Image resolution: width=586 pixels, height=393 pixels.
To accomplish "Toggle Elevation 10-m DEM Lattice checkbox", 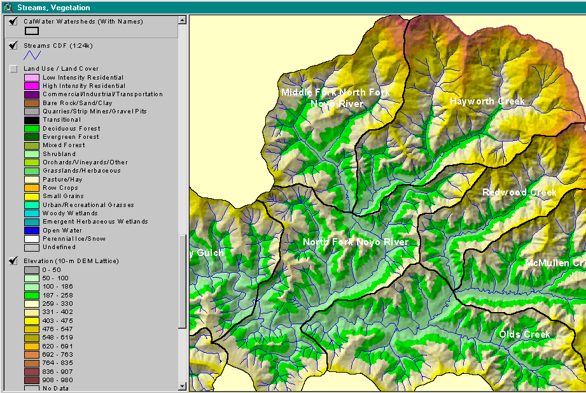I will (x=13, y=261).
